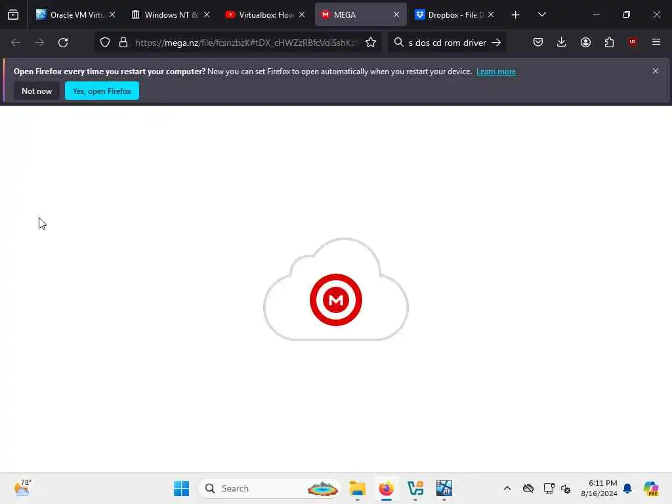The height and width of the screenshot is (504, 672).
Task: Minimize the Firefox window
Action: point(597,14)
